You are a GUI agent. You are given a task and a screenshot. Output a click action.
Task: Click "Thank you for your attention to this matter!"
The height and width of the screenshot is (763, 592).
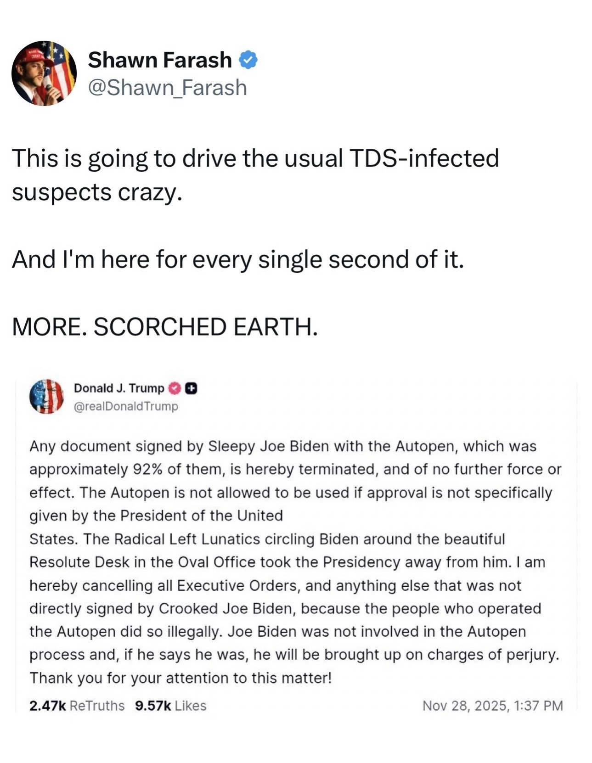pyautogui.click(x=180, y=678)
